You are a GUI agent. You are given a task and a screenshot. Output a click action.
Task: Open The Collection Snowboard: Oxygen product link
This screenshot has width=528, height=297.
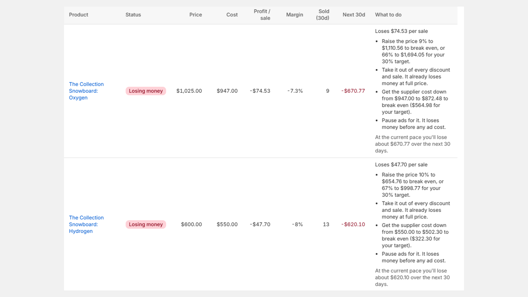click(86, 91)
